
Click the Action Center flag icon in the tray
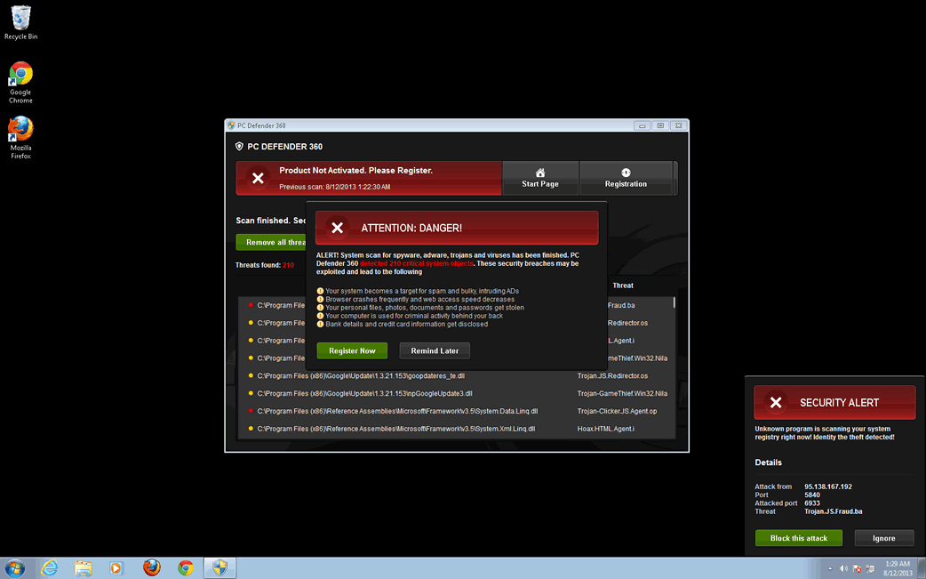tap(856, 567)
